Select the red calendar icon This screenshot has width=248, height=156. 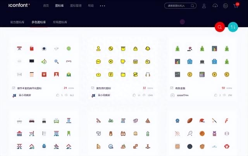(x=19, y=49)
